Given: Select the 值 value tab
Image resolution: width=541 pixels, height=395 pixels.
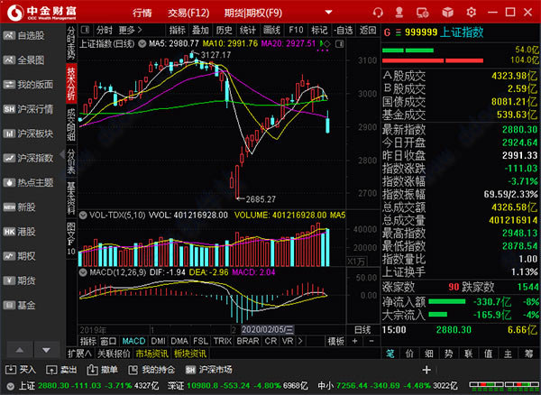Looking at the screenshot, I should pyautogui.click(x=488, y=354).
